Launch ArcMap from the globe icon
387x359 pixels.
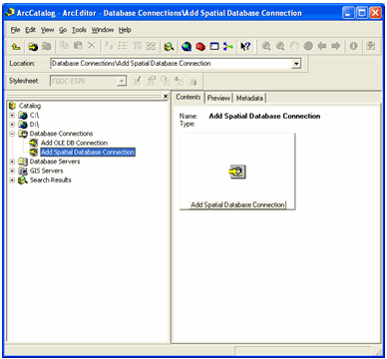pos(187,47)
